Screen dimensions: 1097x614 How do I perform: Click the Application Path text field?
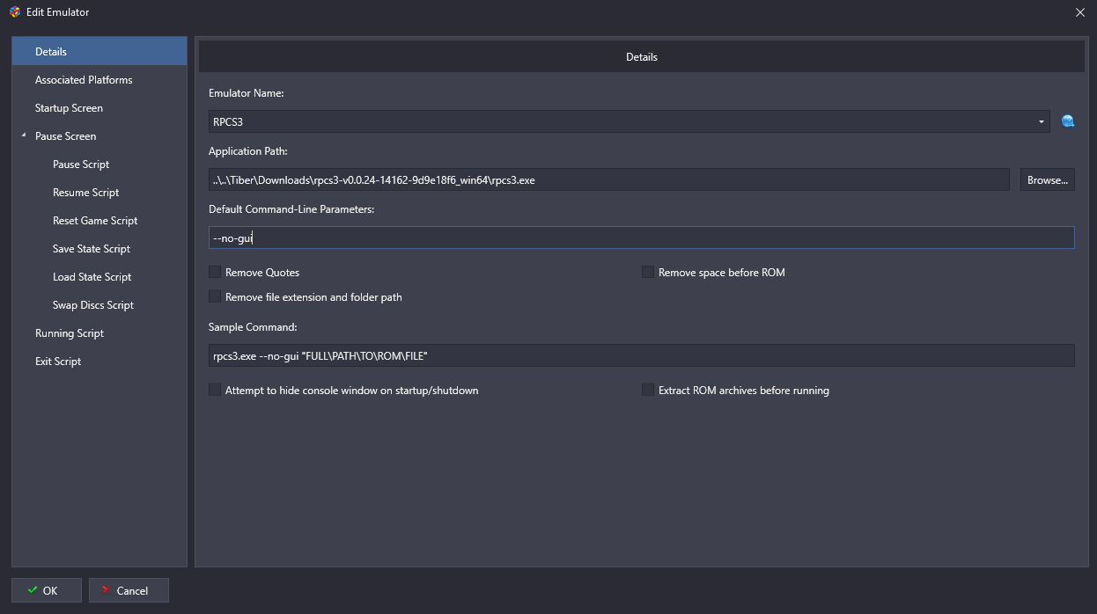(x=609, y=179)
